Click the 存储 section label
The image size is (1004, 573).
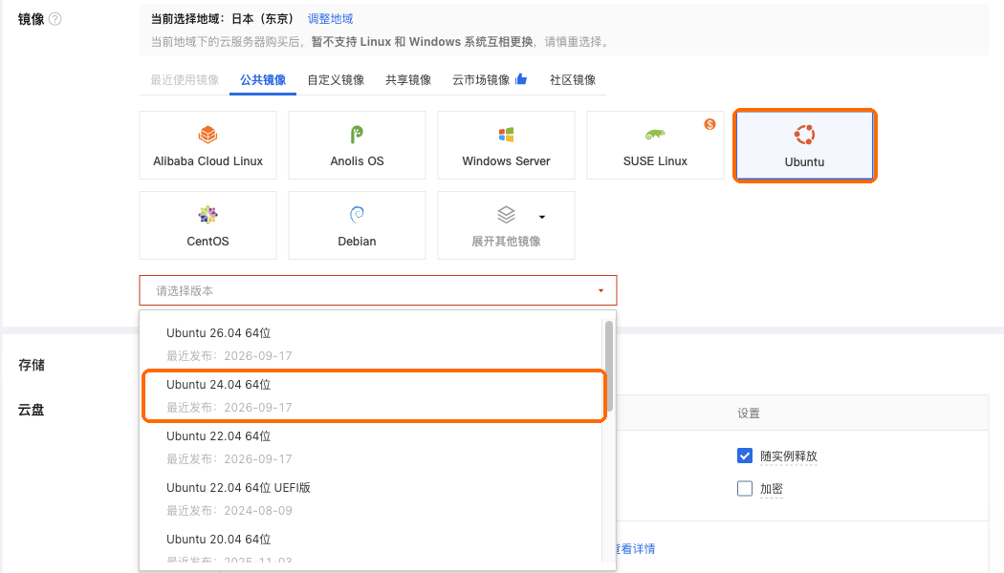tap(32, 365)
